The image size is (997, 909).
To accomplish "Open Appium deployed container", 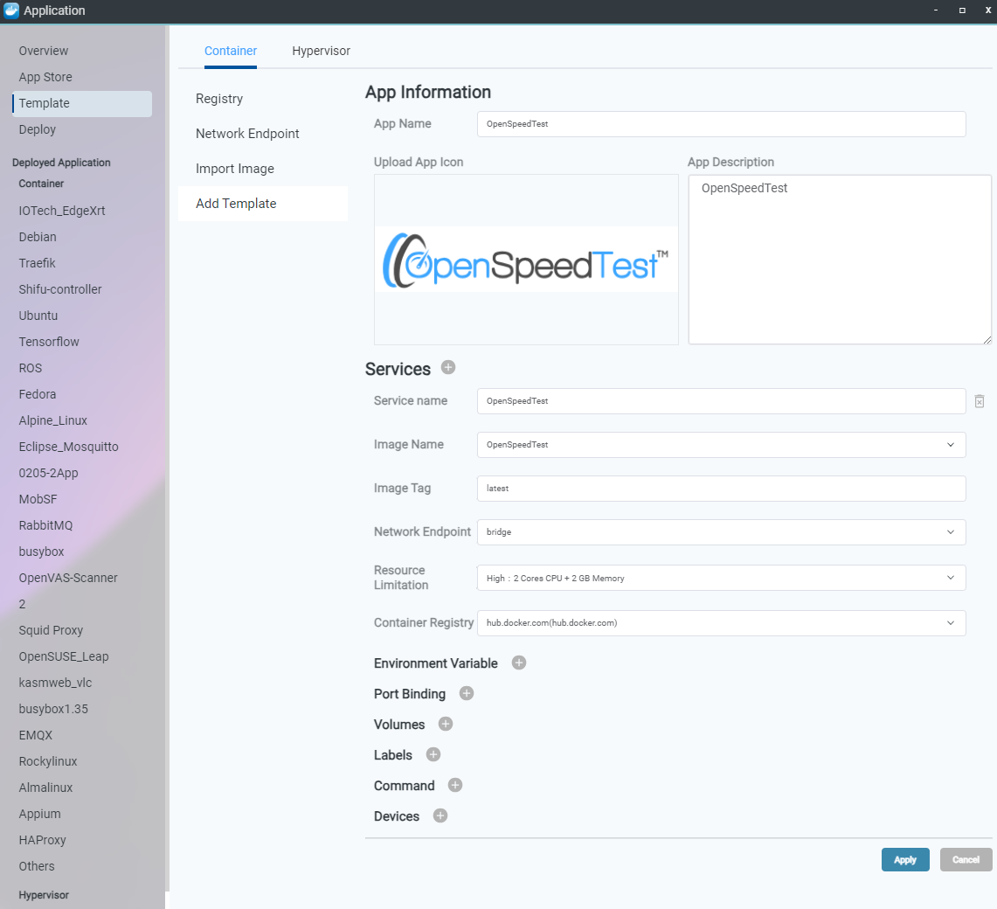I will (39, 814).
